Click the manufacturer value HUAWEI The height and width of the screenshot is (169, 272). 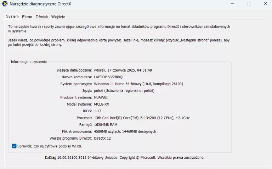click(101, 97)
